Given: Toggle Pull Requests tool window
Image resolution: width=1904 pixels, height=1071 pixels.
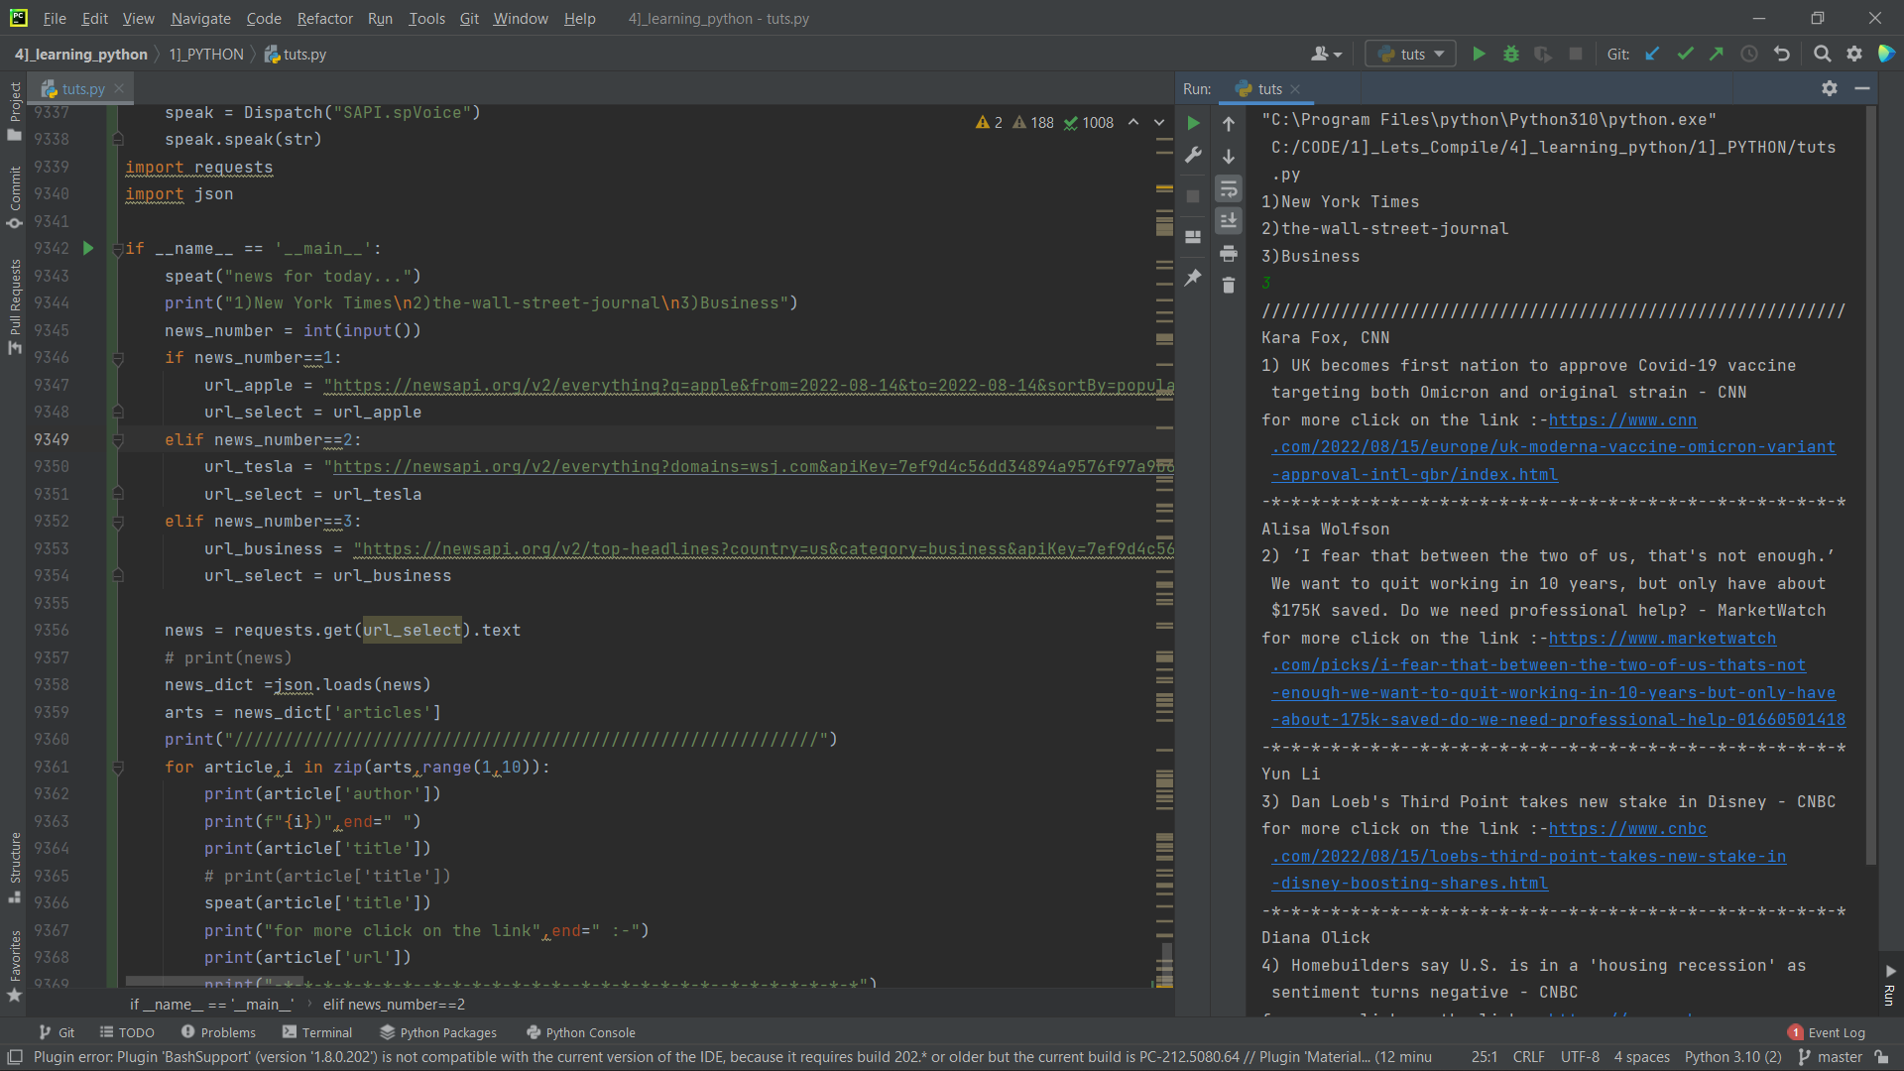Looking at the screenshot, I should (15, 306).
